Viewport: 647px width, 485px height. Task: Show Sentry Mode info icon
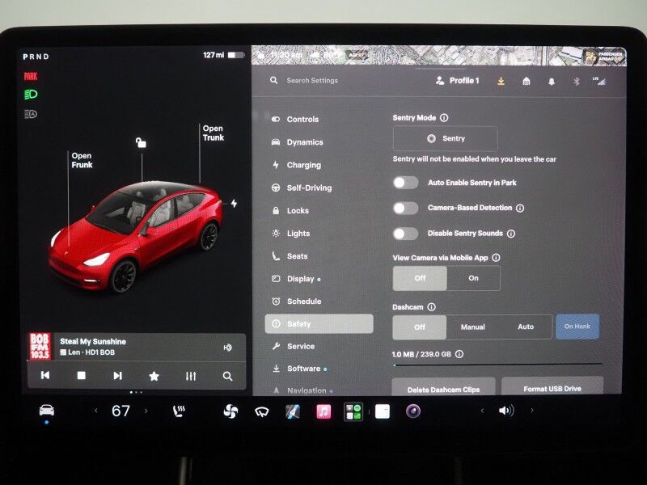pos(444,118)
